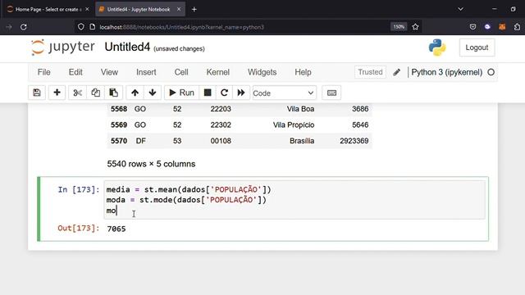Open the Code cell type dropdown
The image size is (525, 295).
[x=284, y=93]
